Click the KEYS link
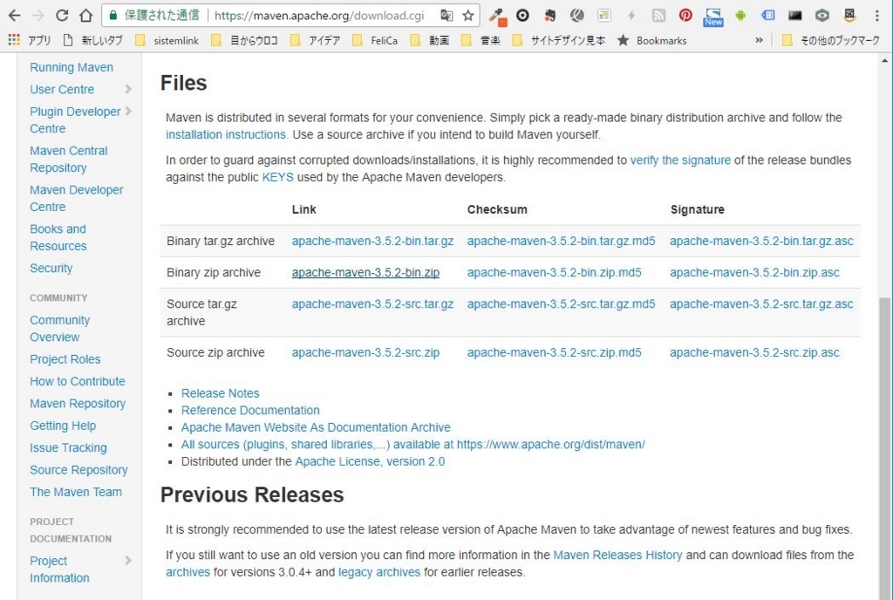 [x=278, y=178]
